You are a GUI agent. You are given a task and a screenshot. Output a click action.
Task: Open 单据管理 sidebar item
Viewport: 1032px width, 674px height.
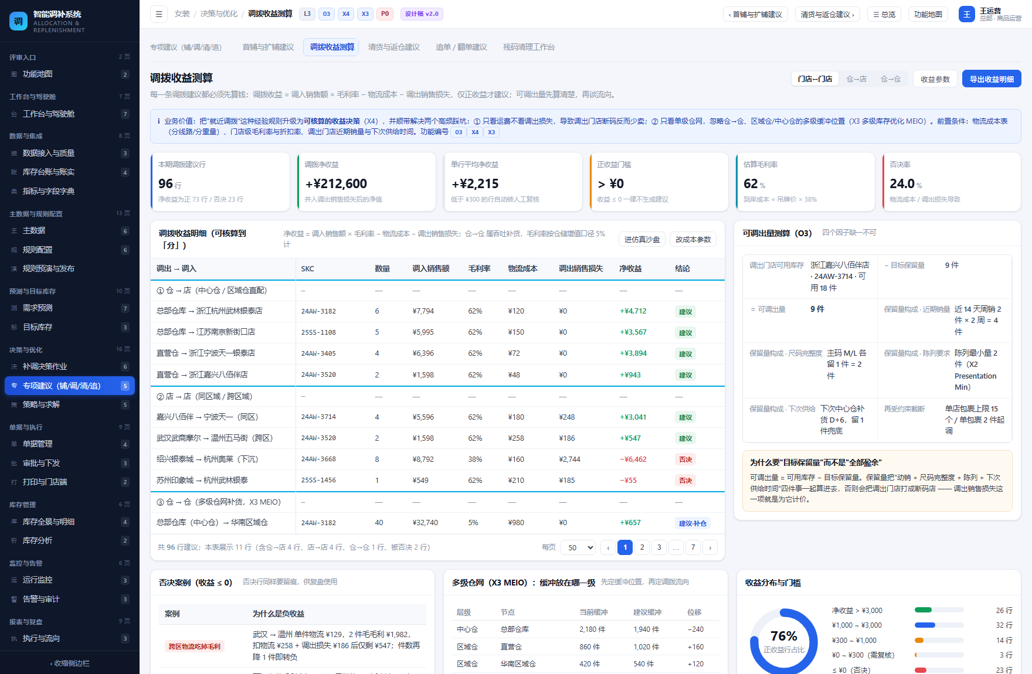[x=70, y=444]
